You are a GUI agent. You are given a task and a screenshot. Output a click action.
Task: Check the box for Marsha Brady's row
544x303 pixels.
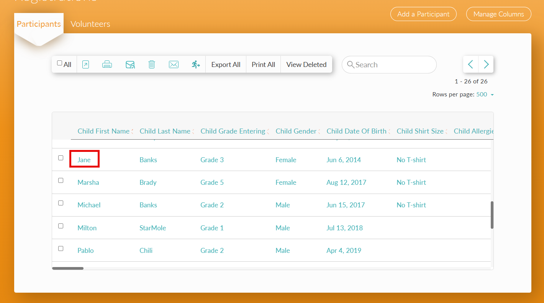point(61,181)
